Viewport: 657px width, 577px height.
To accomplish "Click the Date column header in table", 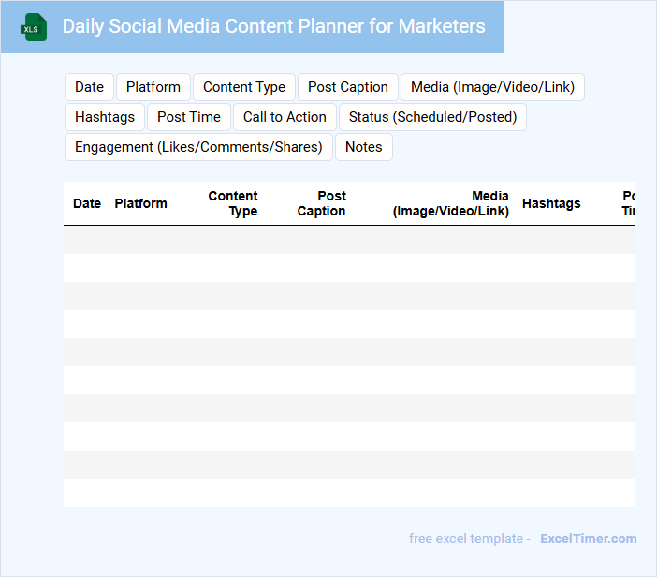I will [x=87, y=203].
